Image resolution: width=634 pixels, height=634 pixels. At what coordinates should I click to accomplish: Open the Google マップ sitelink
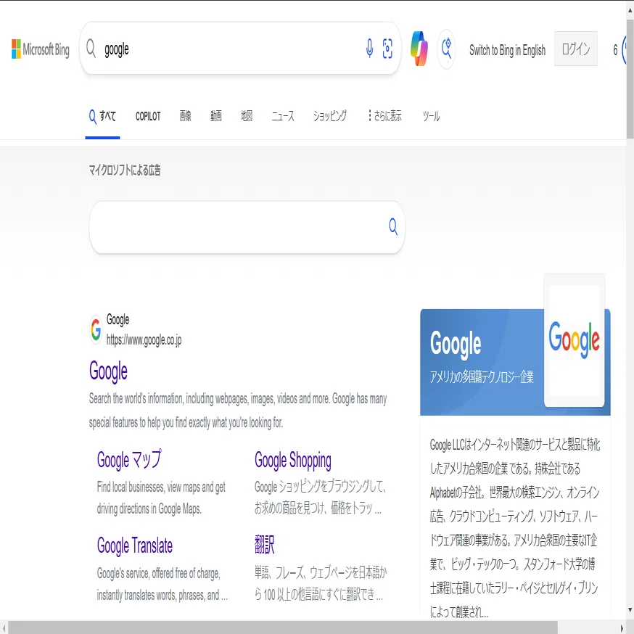(x=129, y=460)
